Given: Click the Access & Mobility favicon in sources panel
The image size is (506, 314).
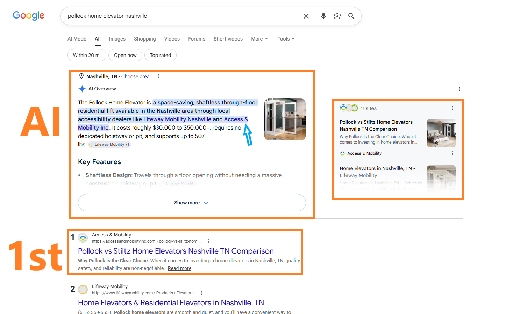Looking at the screenshot, I should point(342,153).
